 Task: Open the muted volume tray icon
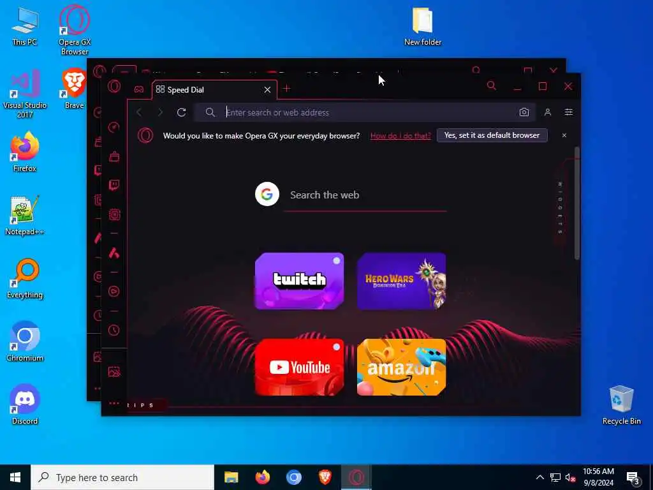[x=571, y=477]
